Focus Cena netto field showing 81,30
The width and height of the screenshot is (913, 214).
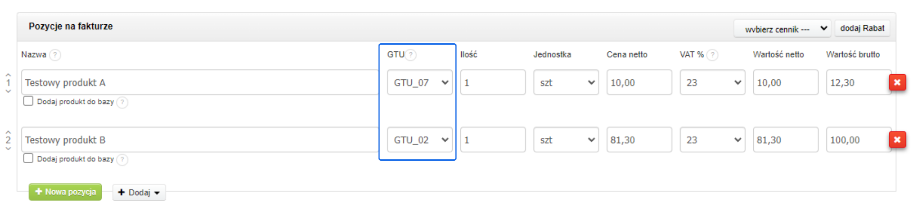(639, 140)
